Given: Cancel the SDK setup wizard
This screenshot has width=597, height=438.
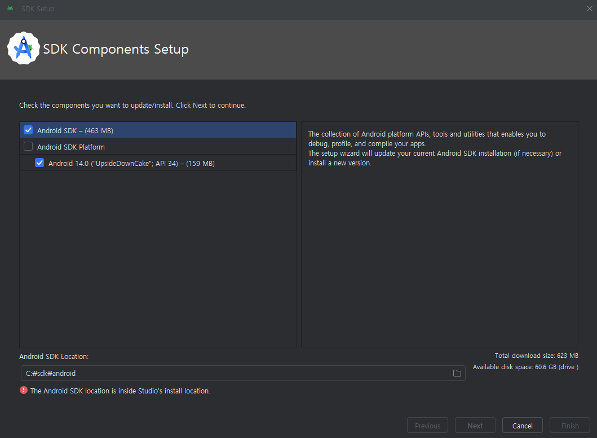Looking at the screenshot, I should pyautogui.click(x=523, y=426).
